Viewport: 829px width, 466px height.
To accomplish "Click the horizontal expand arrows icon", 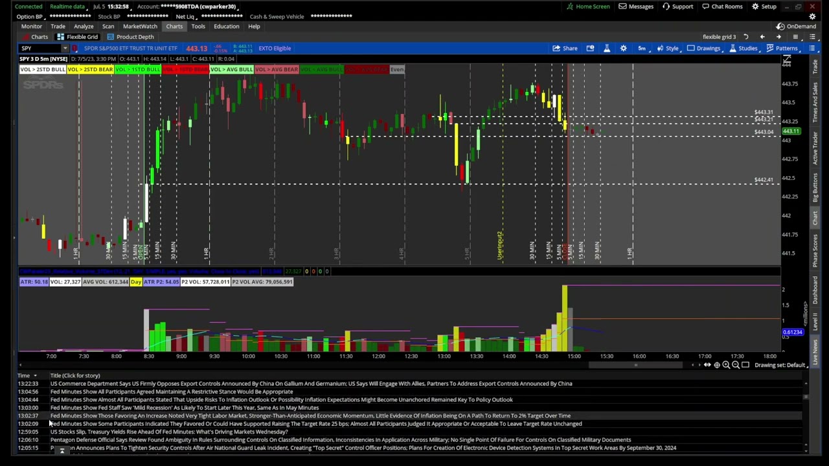I will [x=707, y=365].
